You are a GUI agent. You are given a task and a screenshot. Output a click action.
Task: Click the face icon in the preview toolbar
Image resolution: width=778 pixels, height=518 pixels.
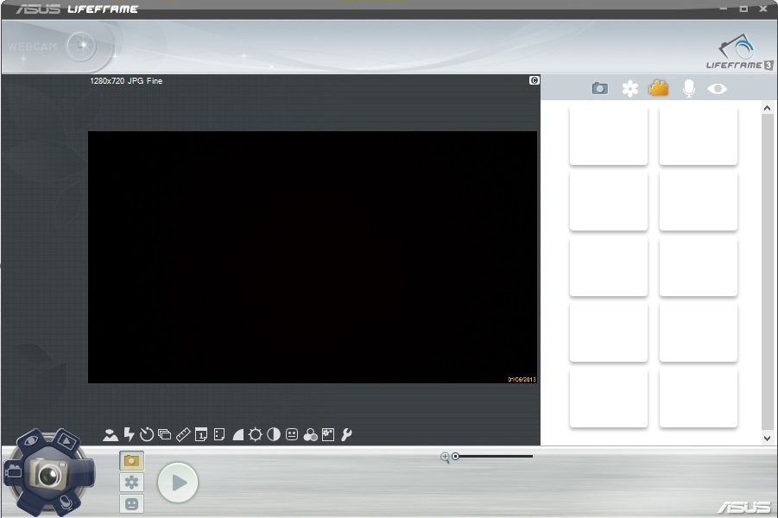(292, 434)
